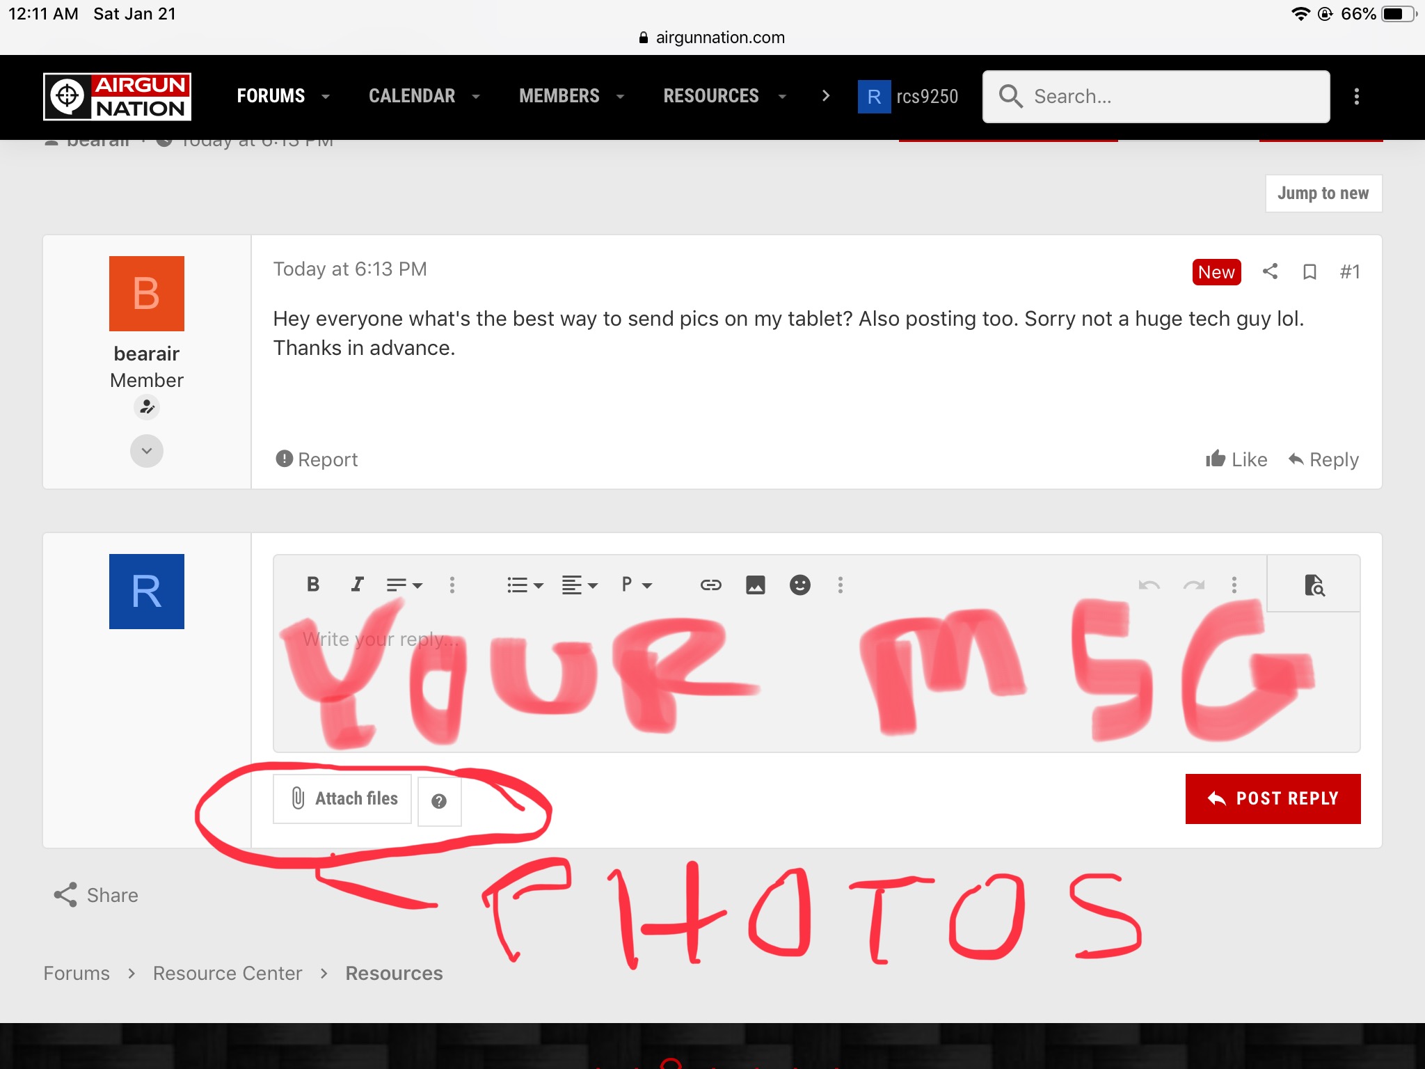Expand the MEMBERS dropdown arrow
This screenshot has height=1069, width=1425.
click(621, 97)
